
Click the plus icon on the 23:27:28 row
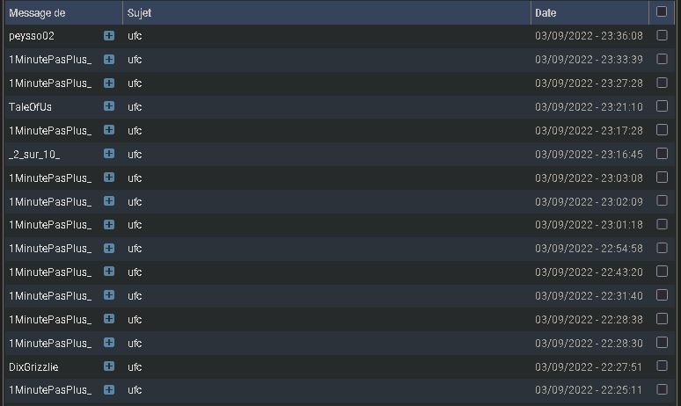point(109,83)
